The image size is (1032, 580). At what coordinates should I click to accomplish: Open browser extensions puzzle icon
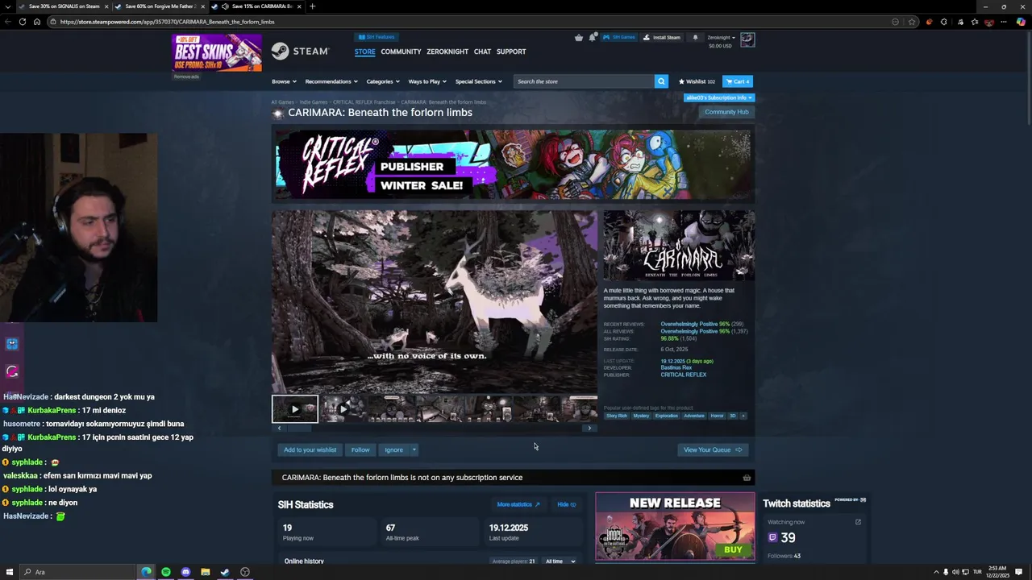click(944, 22)
